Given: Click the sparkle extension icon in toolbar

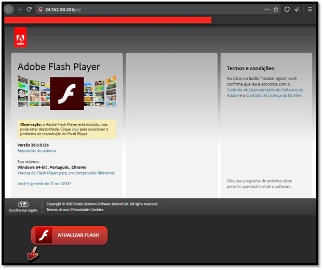Looking at the screenshot, I should [x=297, y=9].
